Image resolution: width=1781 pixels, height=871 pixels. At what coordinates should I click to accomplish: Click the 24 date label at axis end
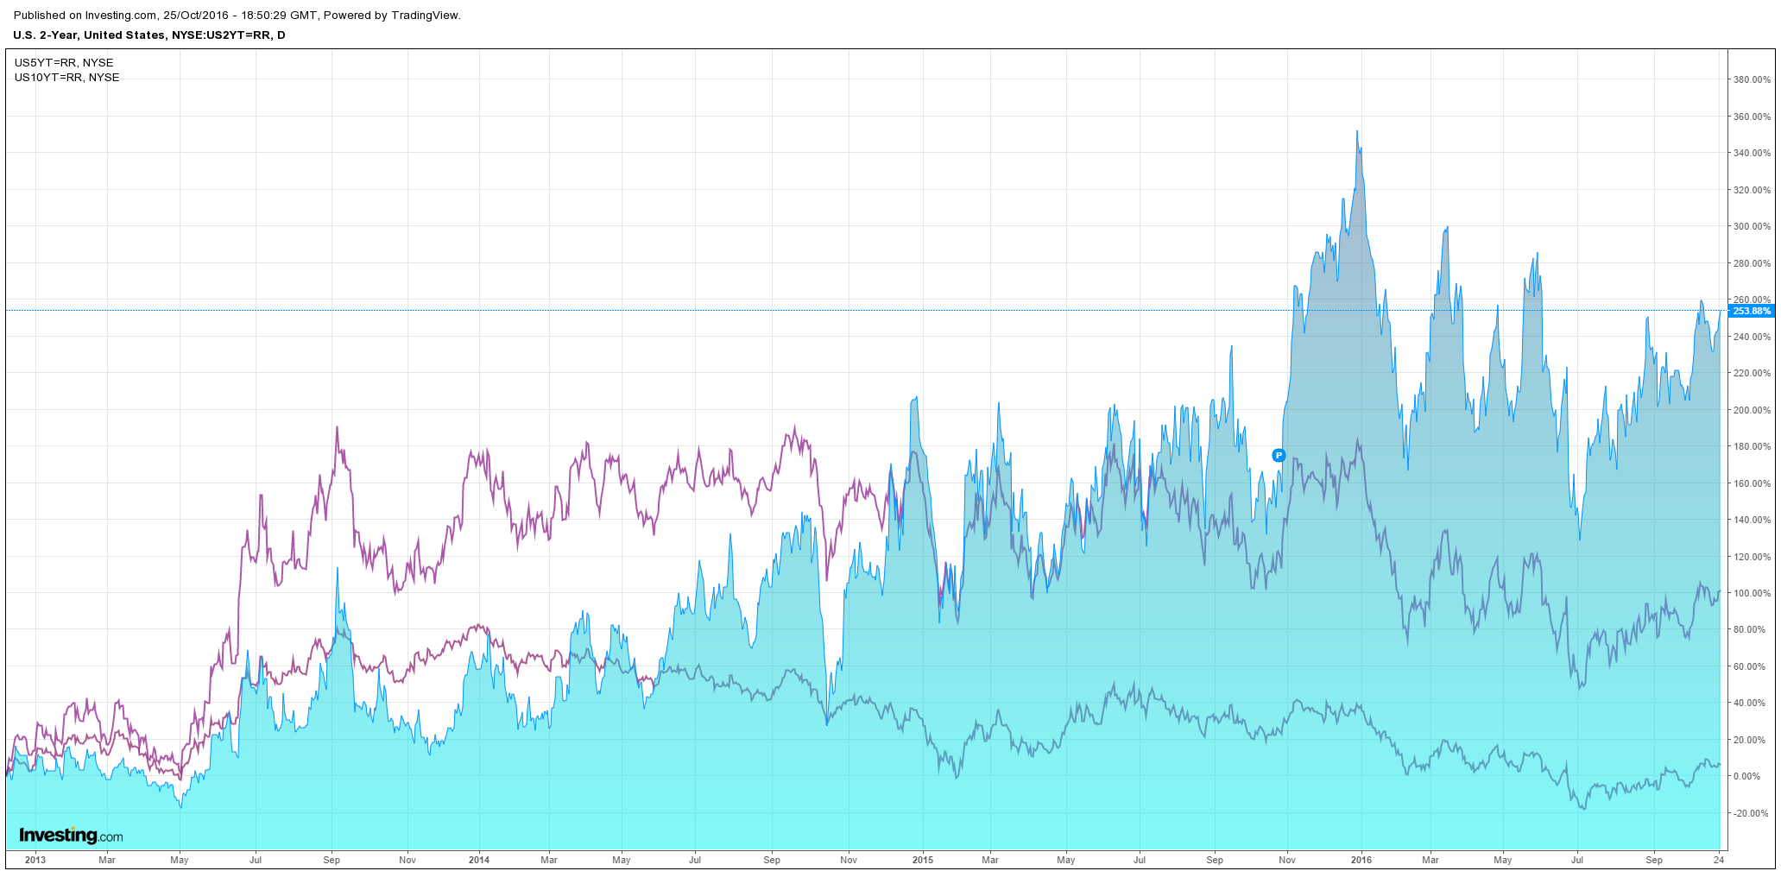[1719, 860]
